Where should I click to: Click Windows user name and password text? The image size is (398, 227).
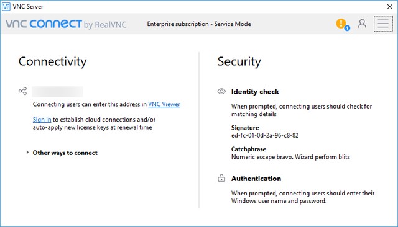point(279,201)
